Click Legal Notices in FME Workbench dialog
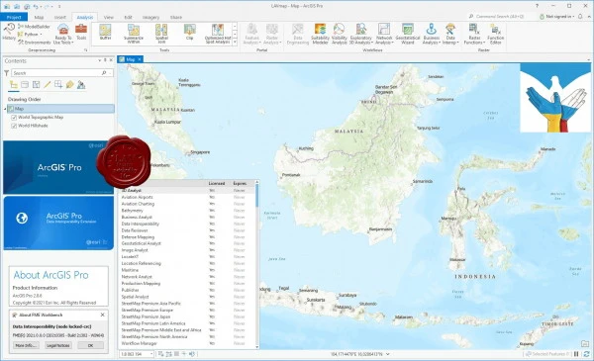 (58, 345)
